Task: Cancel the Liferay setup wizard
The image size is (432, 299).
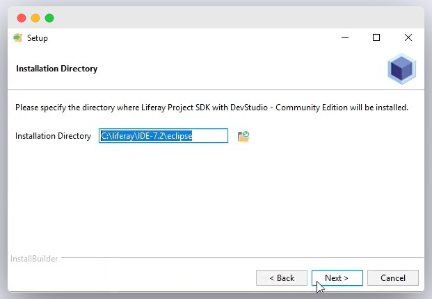Action: coord(393,277)
